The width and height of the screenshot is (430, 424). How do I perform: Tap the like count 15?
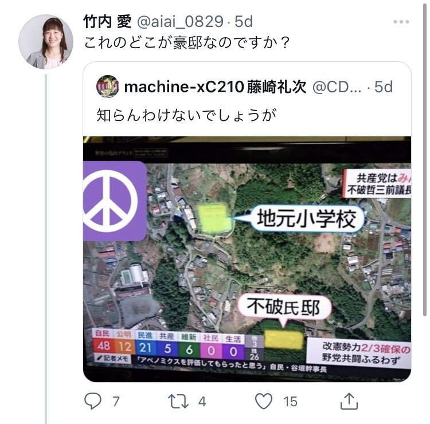[x=291, y=402]
